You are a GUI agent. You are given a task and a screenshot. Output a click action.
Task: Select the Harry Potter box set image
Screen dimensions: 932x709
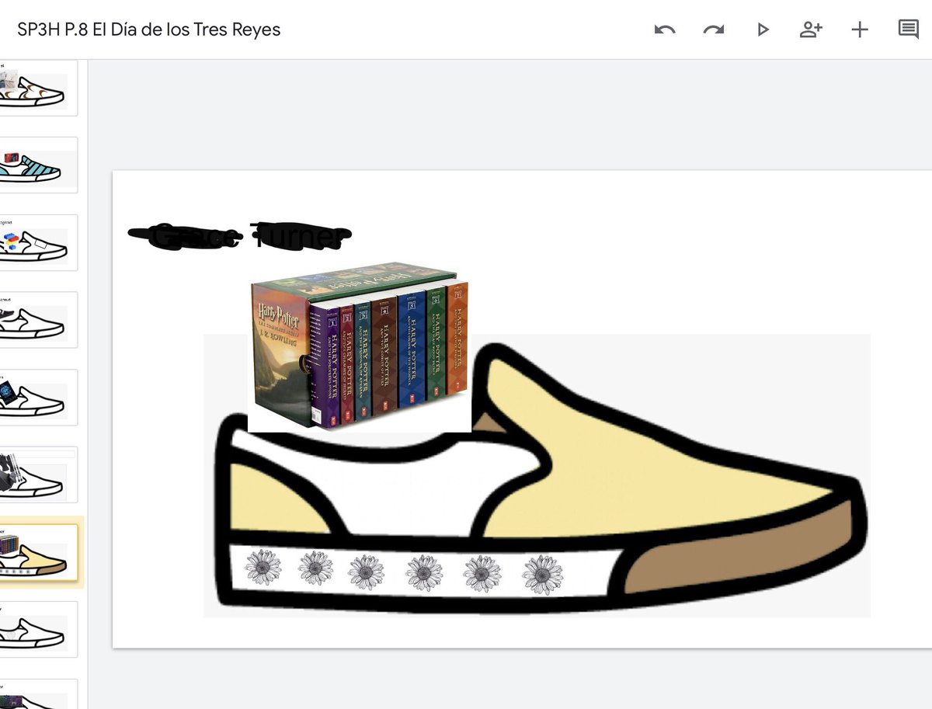pyautogui.click(x=359, y=348)
